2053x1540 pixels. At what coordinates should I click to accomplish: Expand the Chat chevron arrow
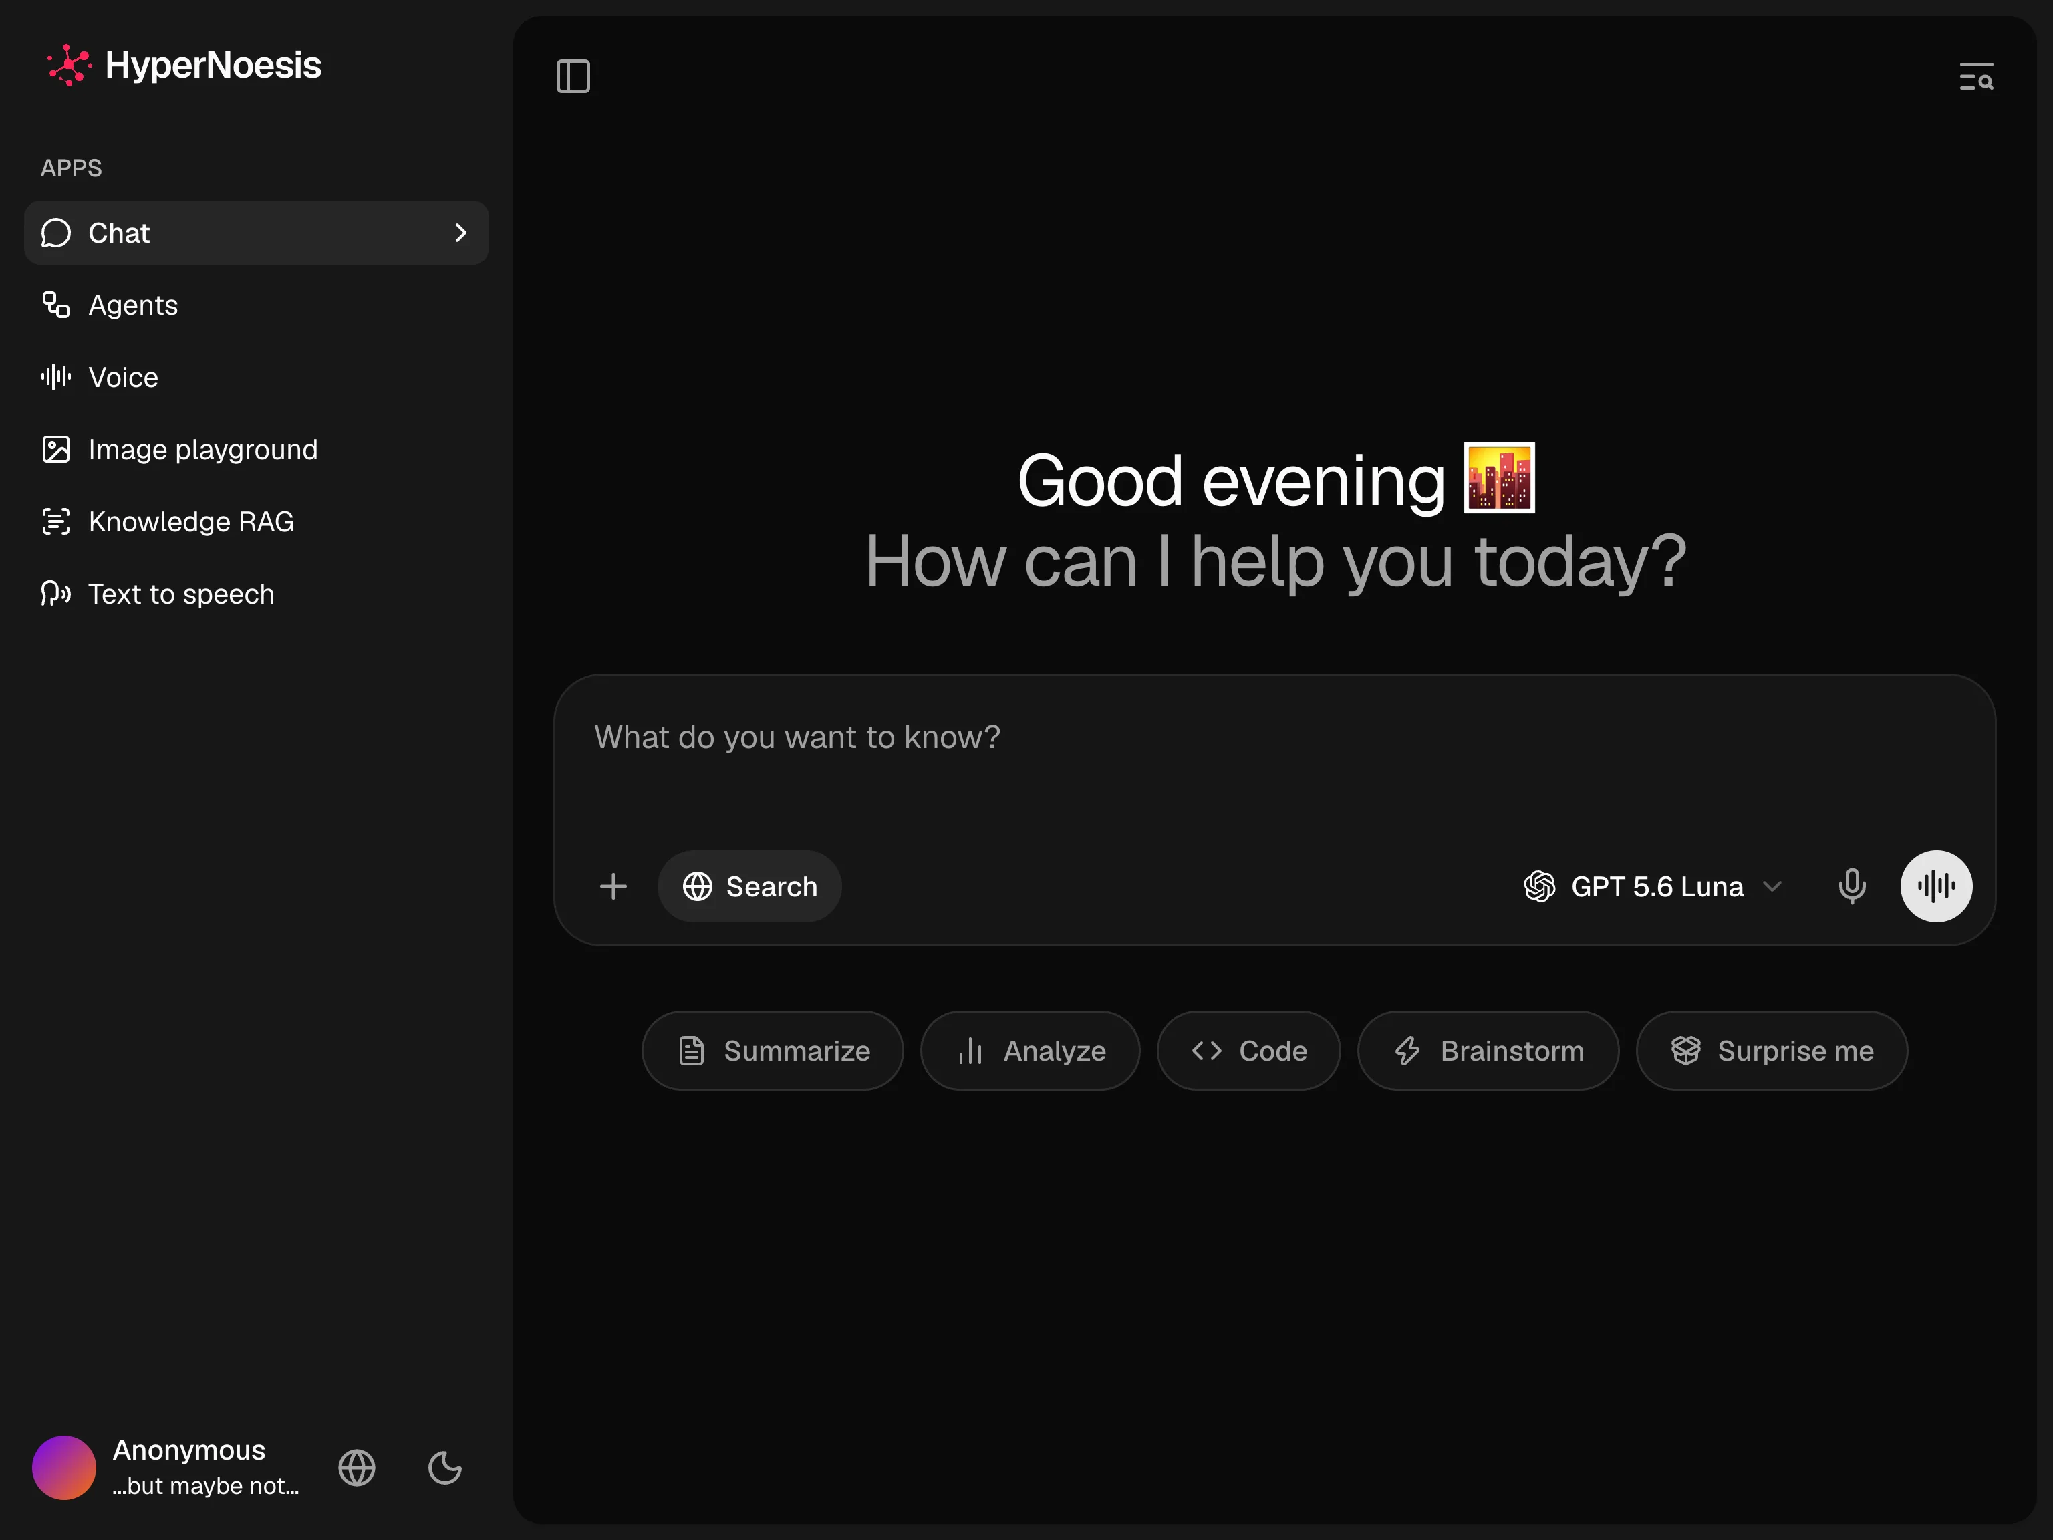click(460, 233)
